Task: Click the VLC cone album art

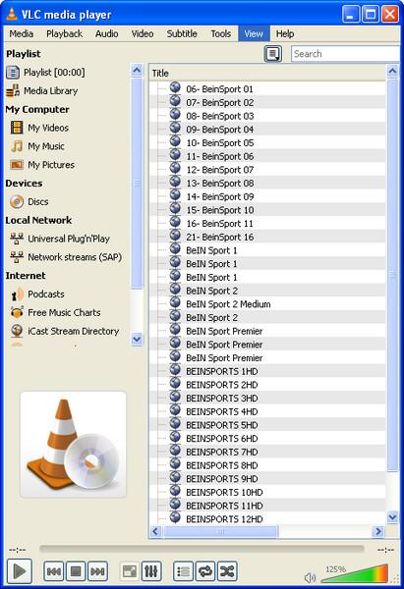Action: click(x=73, y=445)
